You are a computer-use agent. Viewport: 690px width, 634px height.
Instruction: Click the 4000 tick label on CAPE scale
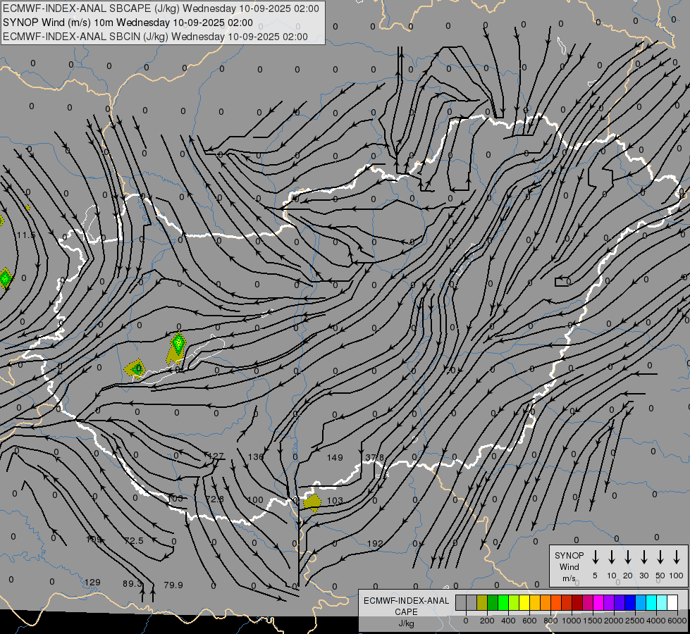point(656,621)
